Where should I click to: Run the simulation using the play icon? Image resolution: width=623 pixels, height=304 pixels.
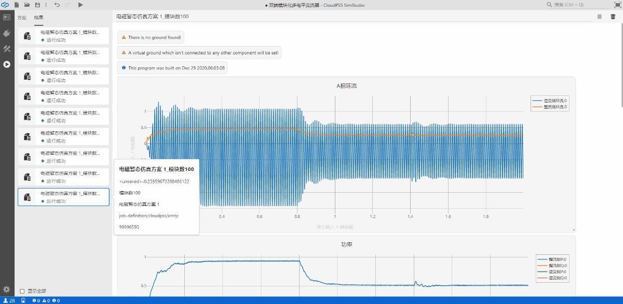point(80,5)
